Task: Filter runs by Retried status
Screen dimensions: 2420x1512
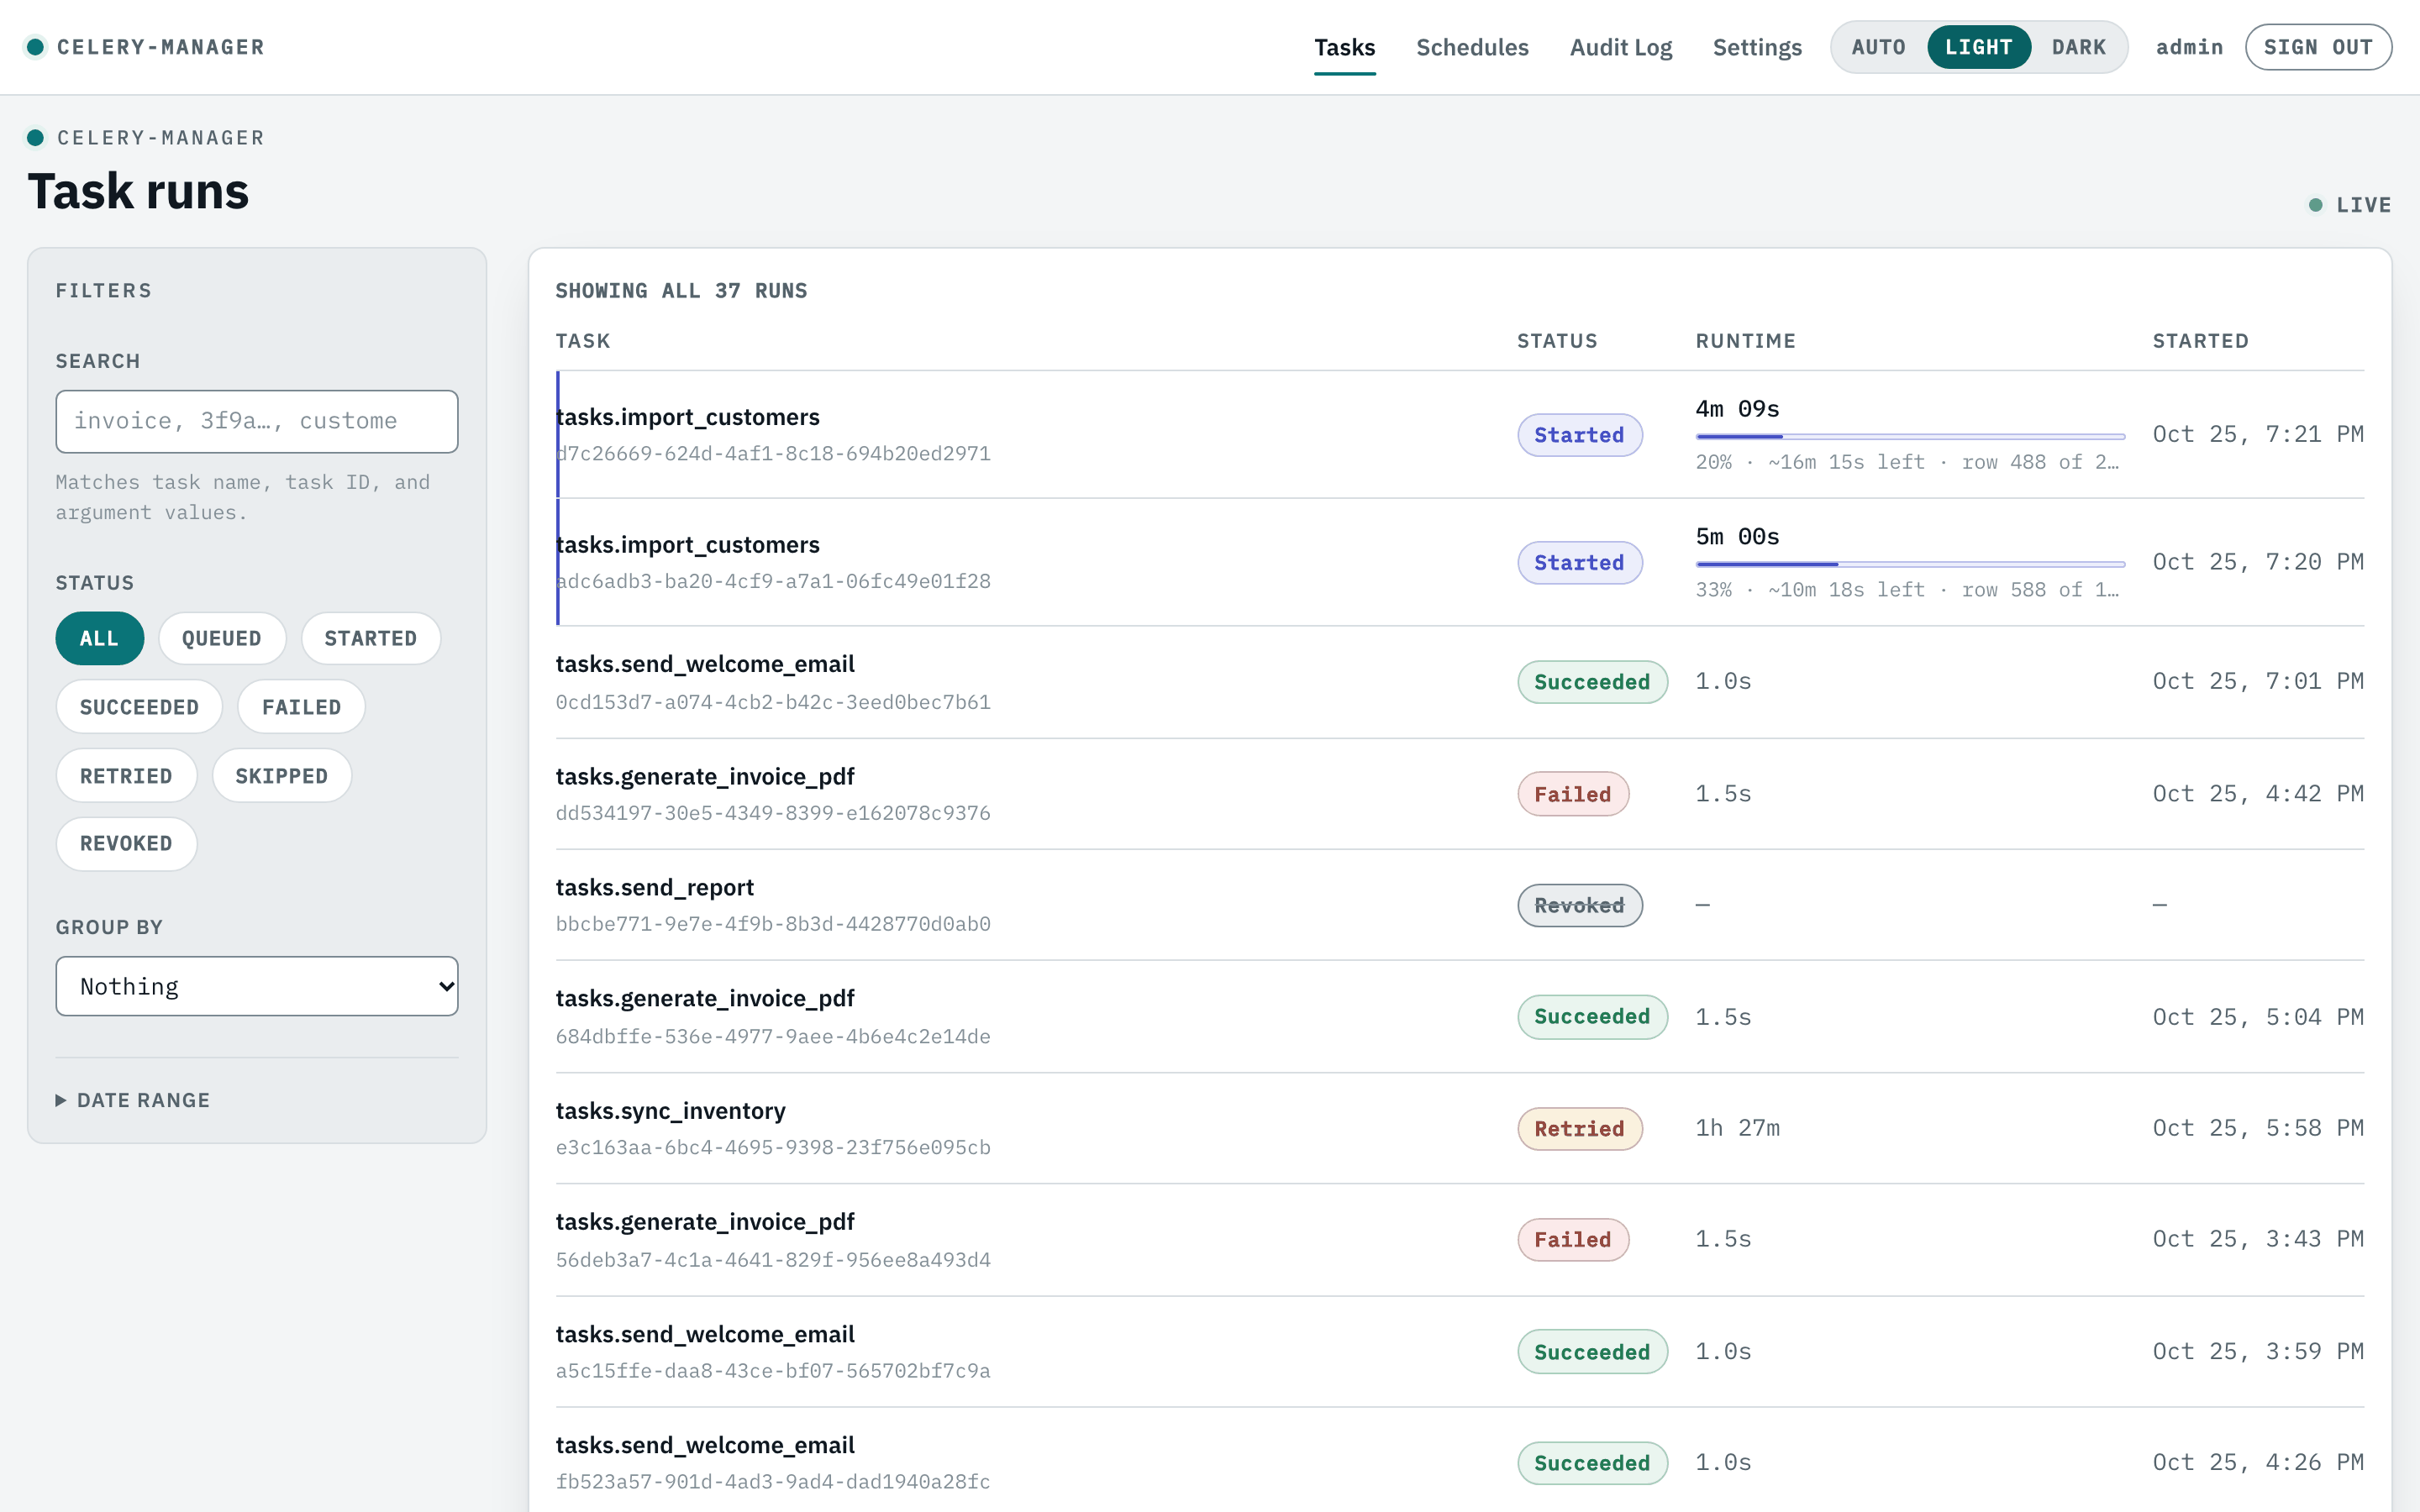Action: pyautogui.click(x=126, y=776)
